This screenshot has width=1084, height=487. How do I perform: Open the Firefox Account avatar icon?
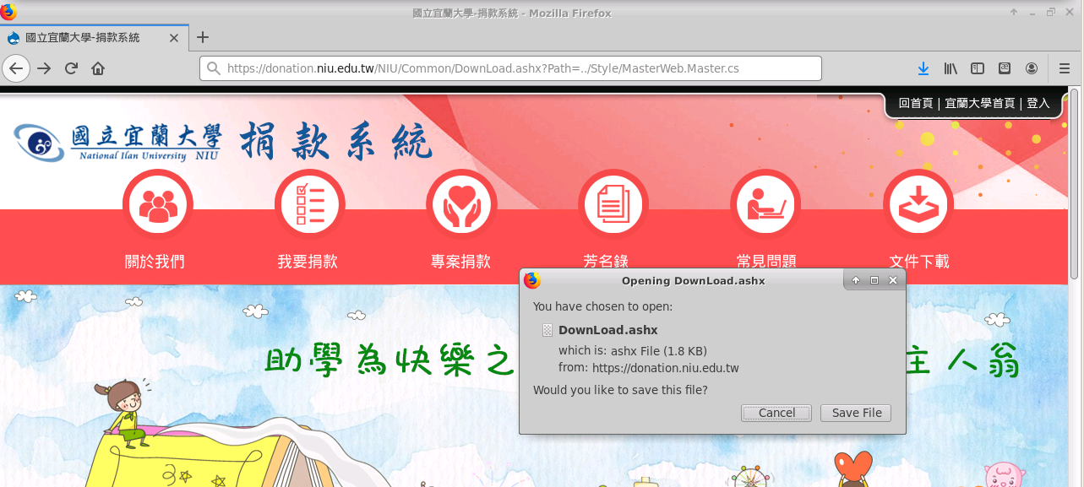pos(1032,68)
